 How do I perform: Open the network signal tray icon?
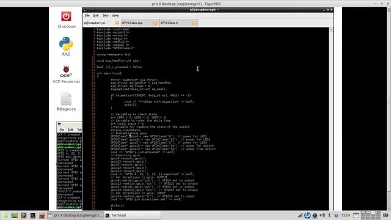[300, 215]
